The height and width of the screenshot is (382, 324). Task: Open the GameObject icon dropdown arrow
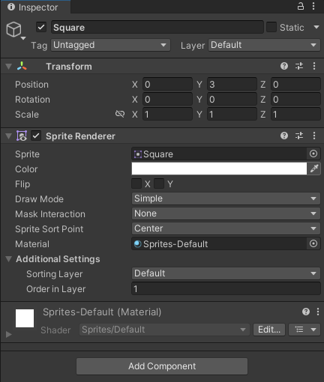coord(23,38)
